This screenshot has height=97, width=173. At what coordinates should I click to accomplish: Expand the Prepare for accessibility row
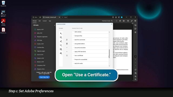[x=90, y=60]
